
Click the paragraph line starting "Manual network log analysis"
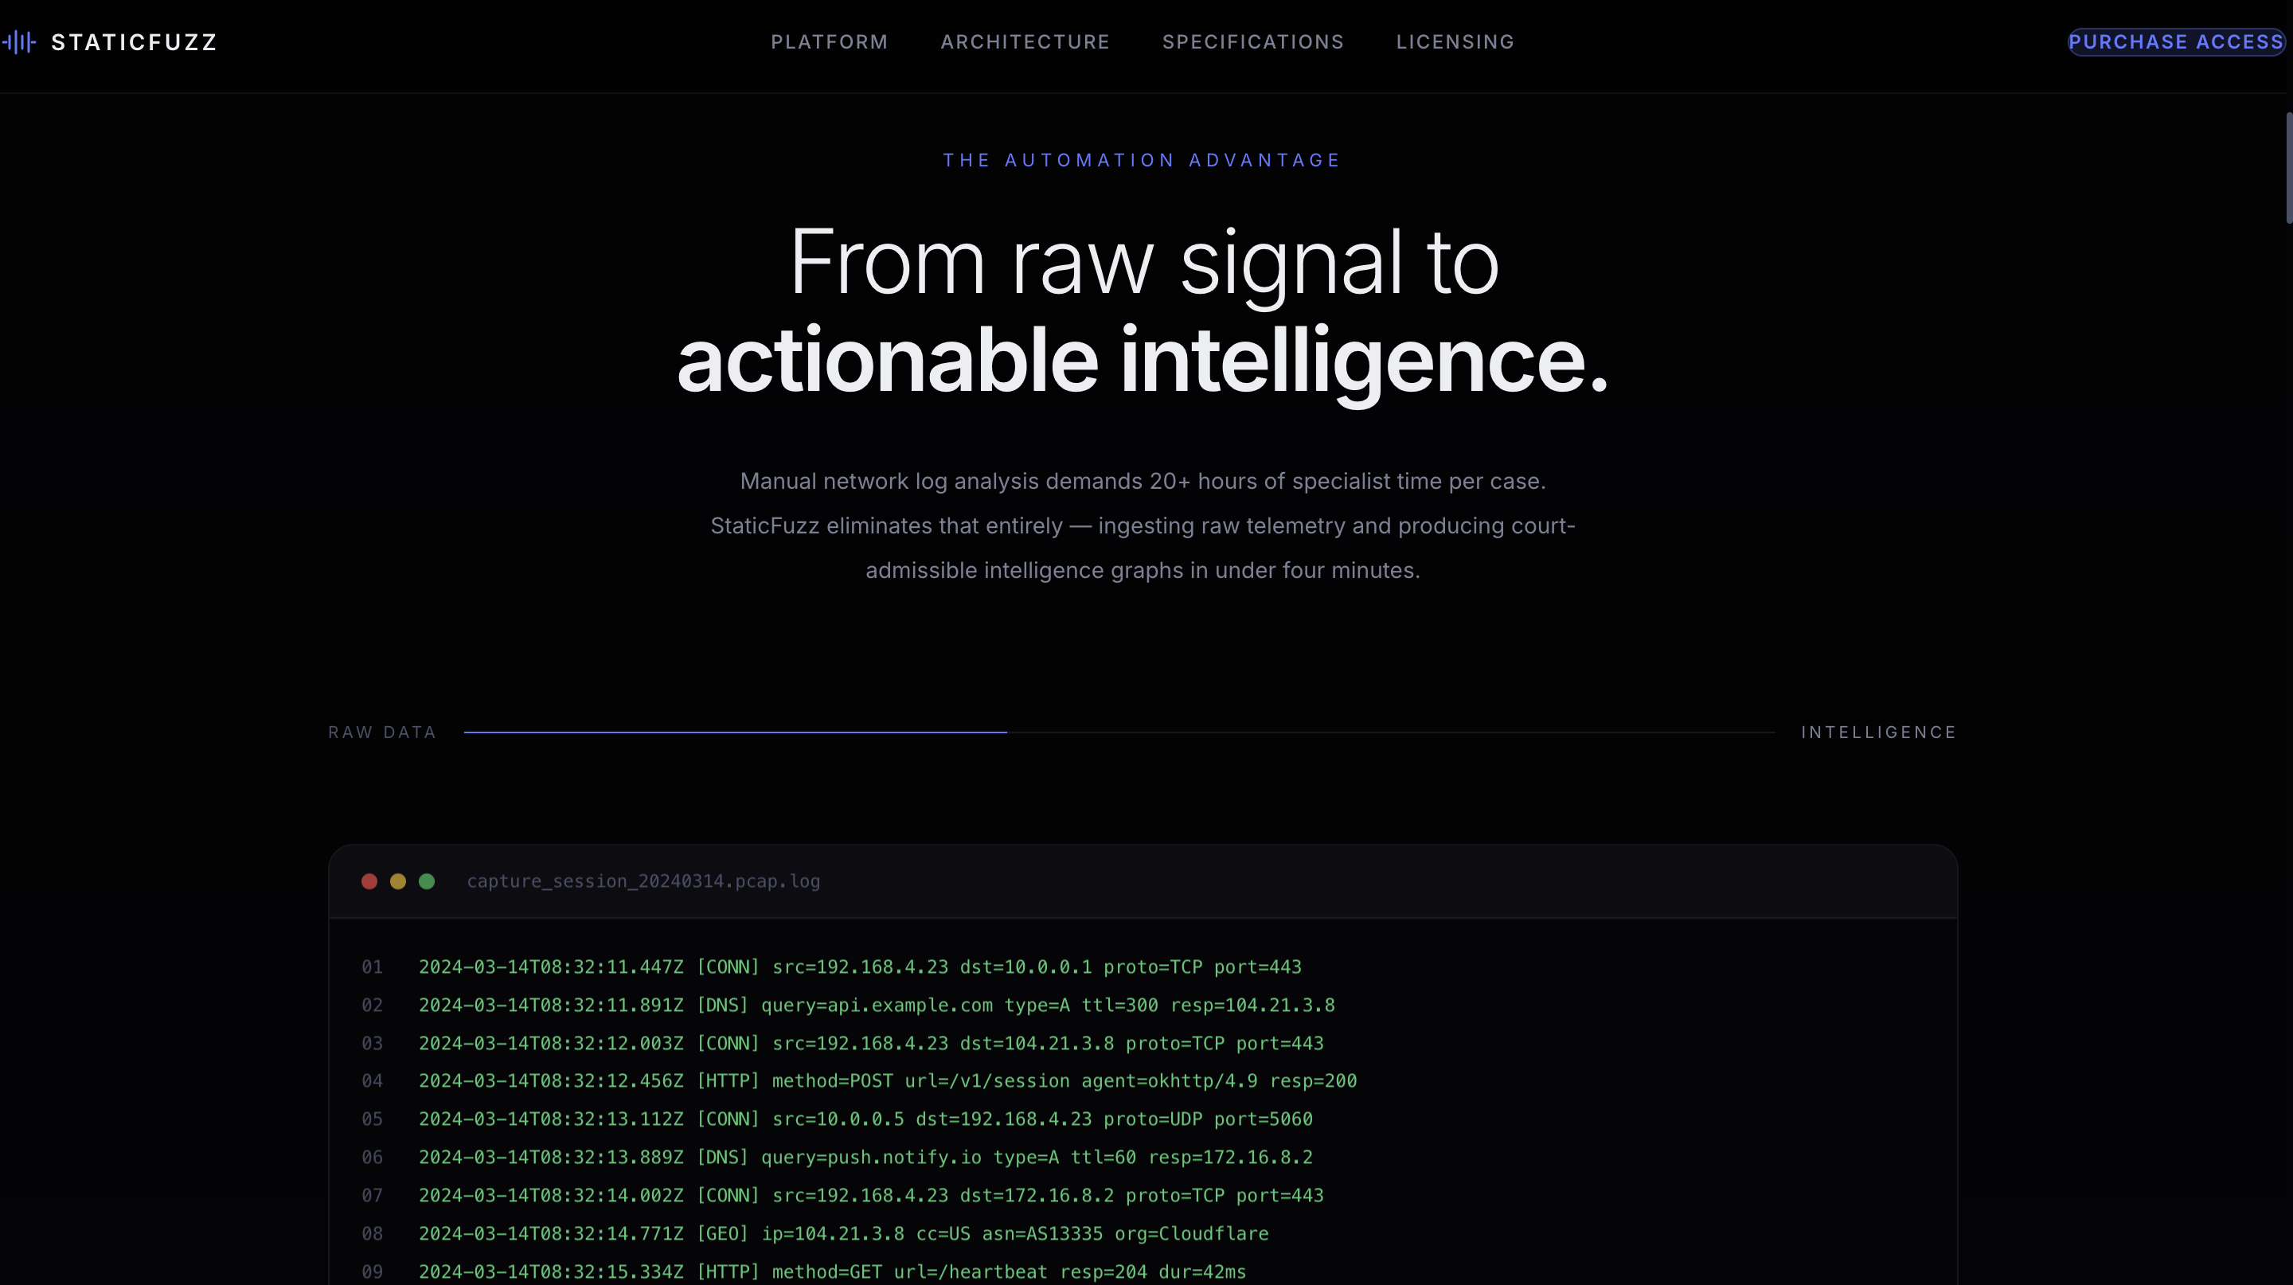[x=1143, y=482]
